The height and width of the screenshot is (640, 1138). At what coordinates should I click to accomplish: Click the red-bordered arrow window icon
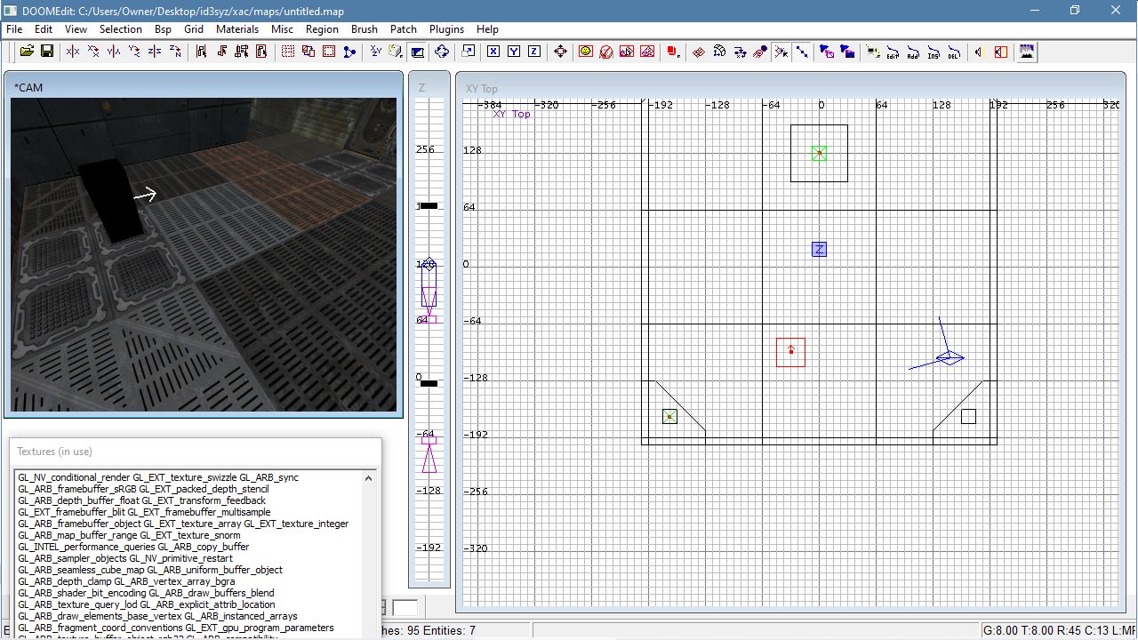pyautogui.click(x=1001, y=52)
